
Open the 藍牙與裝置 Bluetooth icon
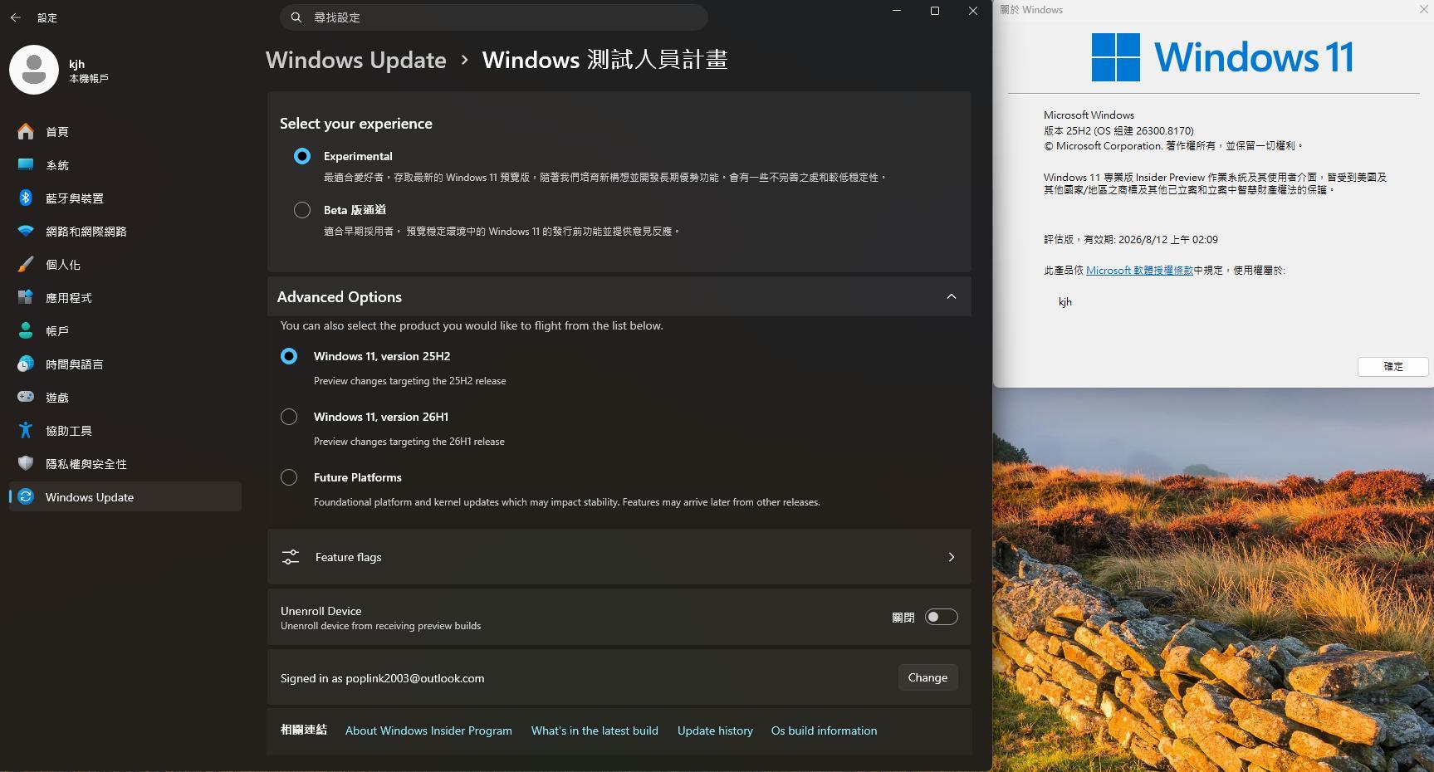[x=26, y=198]
